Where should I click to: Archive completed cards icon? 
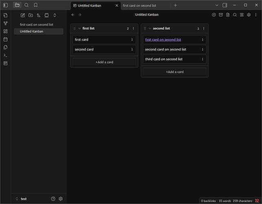[x=221, y=15]
